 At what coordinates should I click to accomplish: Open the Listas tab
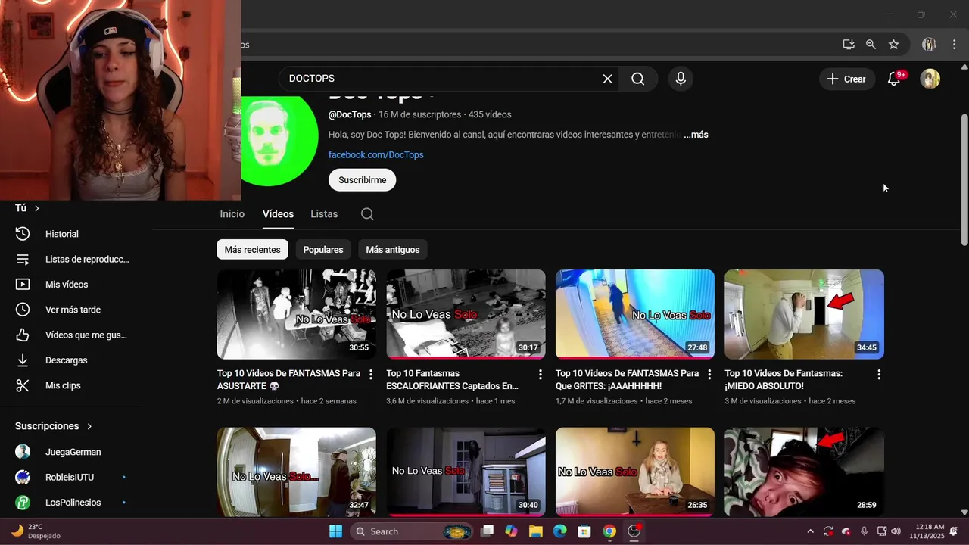tap(324, 214)
